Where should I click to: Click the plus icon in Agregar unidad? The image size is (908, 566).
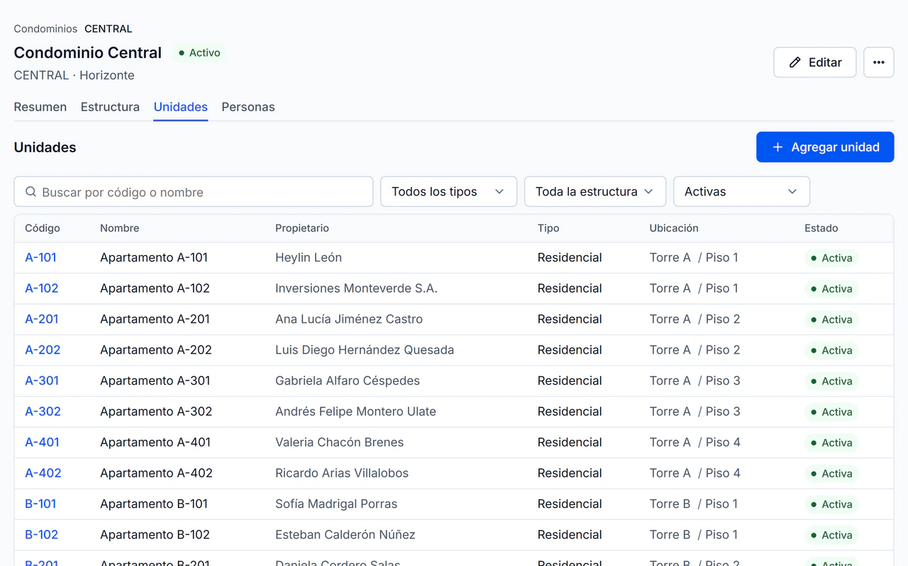click(777, 147)
